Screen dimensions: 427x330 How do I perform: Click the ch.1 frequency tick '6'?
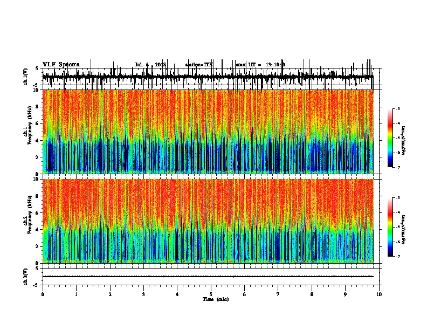pos(37,123)
